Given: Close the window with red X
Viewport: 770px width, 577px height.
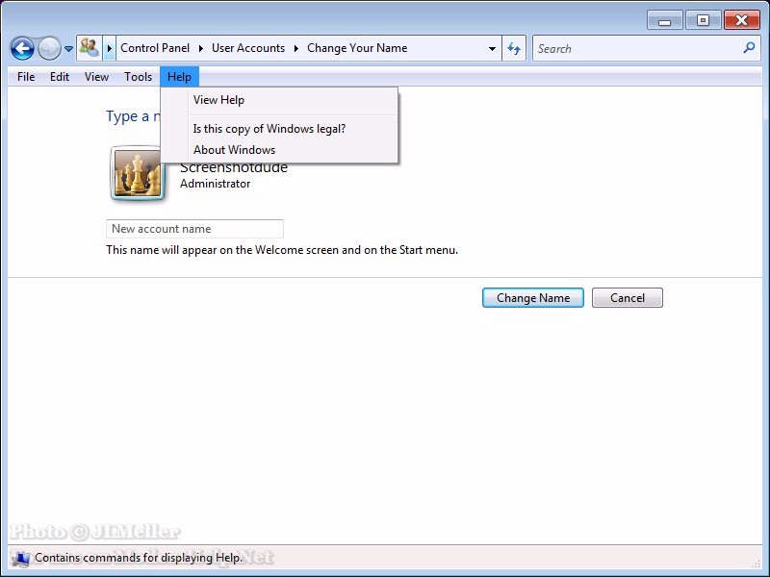Looking at the screenshot, I should pos(741,20).
